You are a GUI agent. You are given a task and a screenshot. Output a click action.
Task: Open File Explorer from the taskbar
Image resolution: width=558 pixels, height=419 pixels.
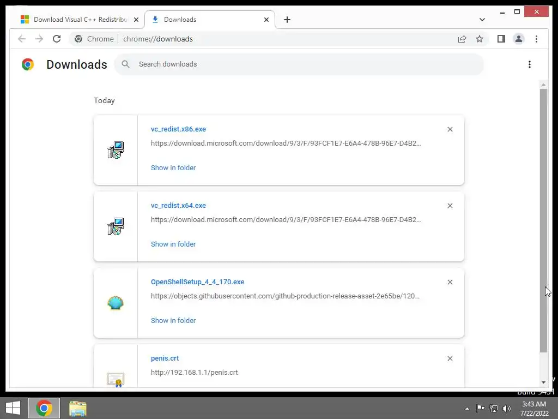coord(77,408)
